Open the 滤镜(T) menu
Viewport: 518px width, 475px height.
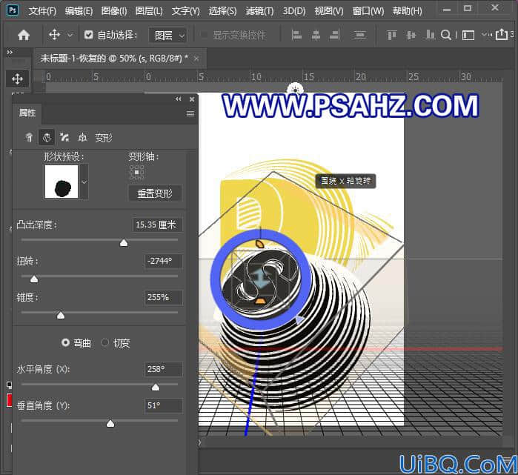pos(259,11)
